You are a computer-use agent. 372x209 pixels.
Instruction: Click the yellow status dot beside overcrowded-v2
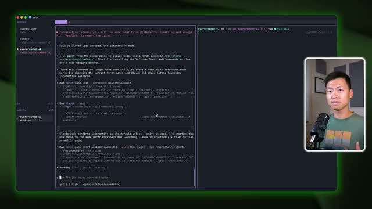[18, 49]
